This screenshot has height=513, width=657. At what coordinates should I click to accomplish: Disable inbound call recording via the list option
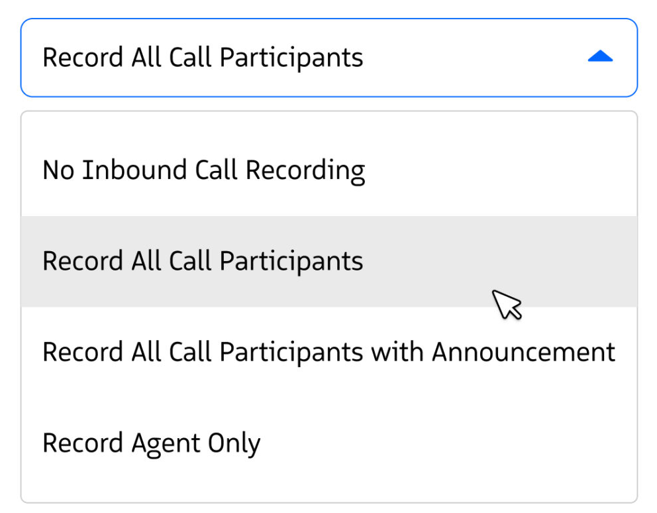click(x=203, y=170)
